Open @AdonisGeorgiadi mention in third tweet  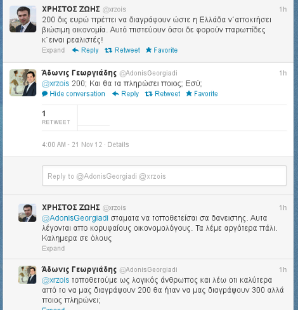pyautogui.click(x=75, y=218)
